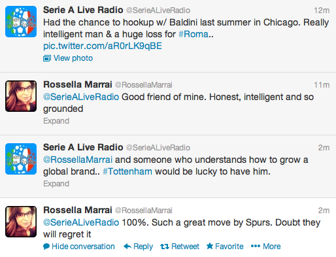
Task: Click the Hide conversation speech bubble icon
Action: (46, 247)
